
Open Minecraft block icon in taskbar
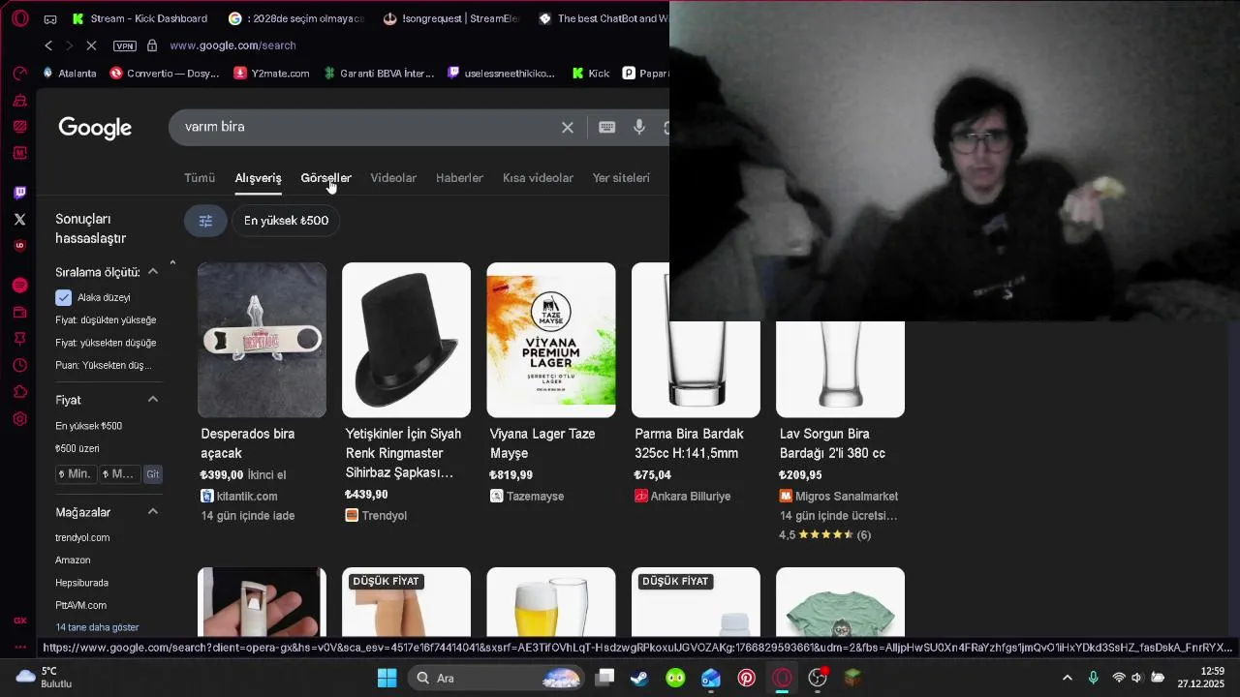852,678
